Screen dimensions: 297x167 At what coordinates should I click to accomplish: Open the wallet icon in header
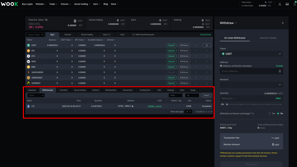(x=287, y=4)
